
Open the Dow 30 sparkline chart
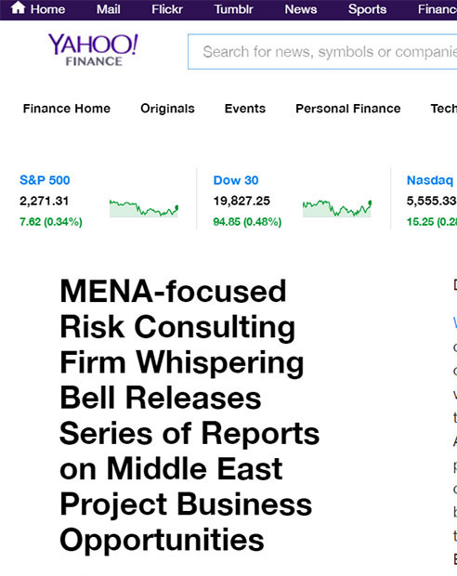337,209
